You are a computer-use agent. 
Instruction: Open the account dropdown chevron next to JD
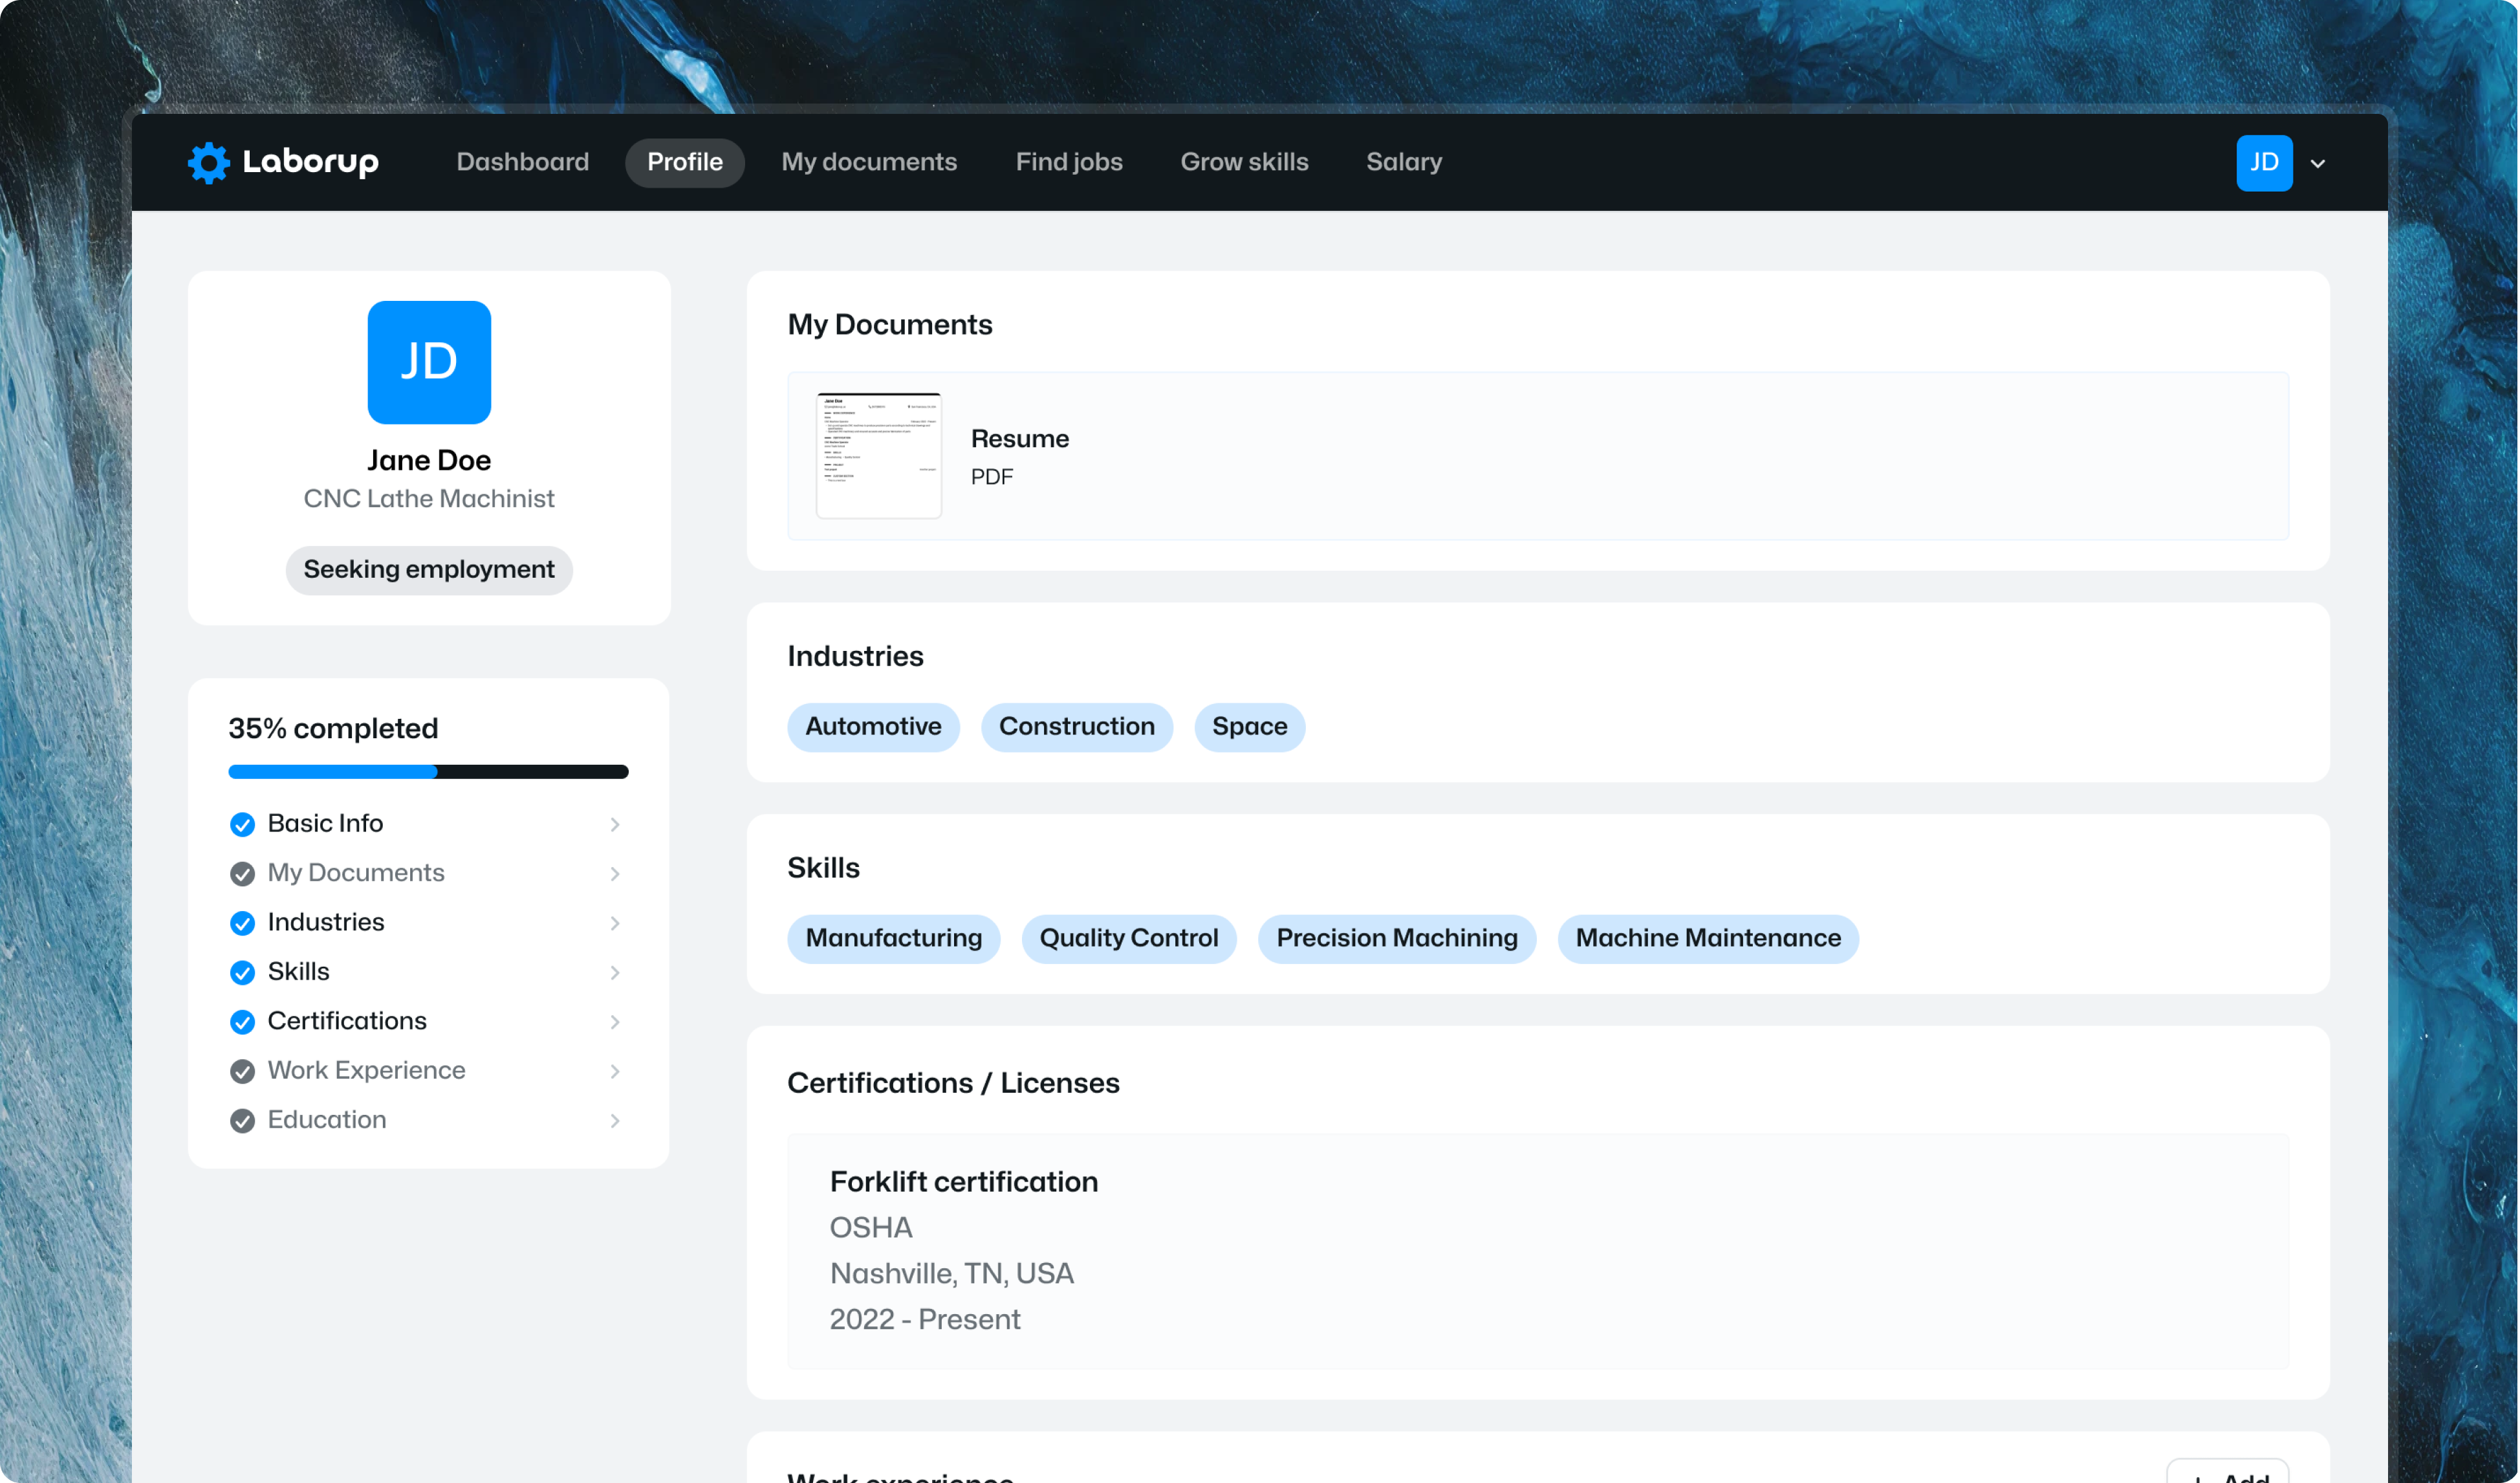coord(2318,163)
